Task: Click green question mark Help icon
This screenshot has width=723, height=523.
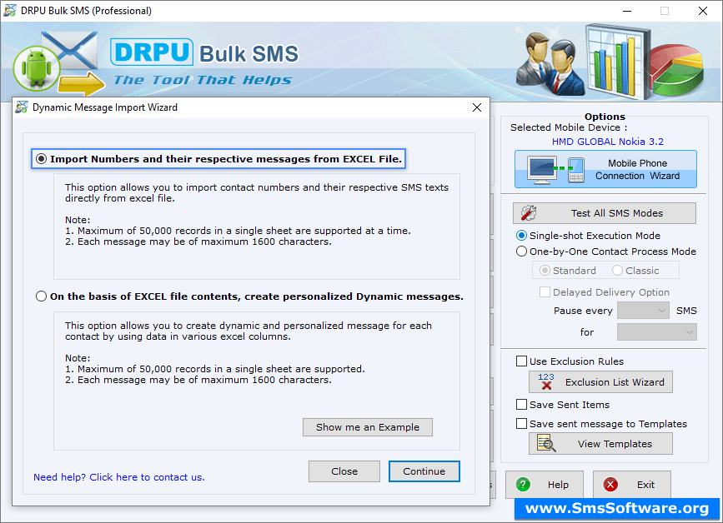Action: coord(523,485)
